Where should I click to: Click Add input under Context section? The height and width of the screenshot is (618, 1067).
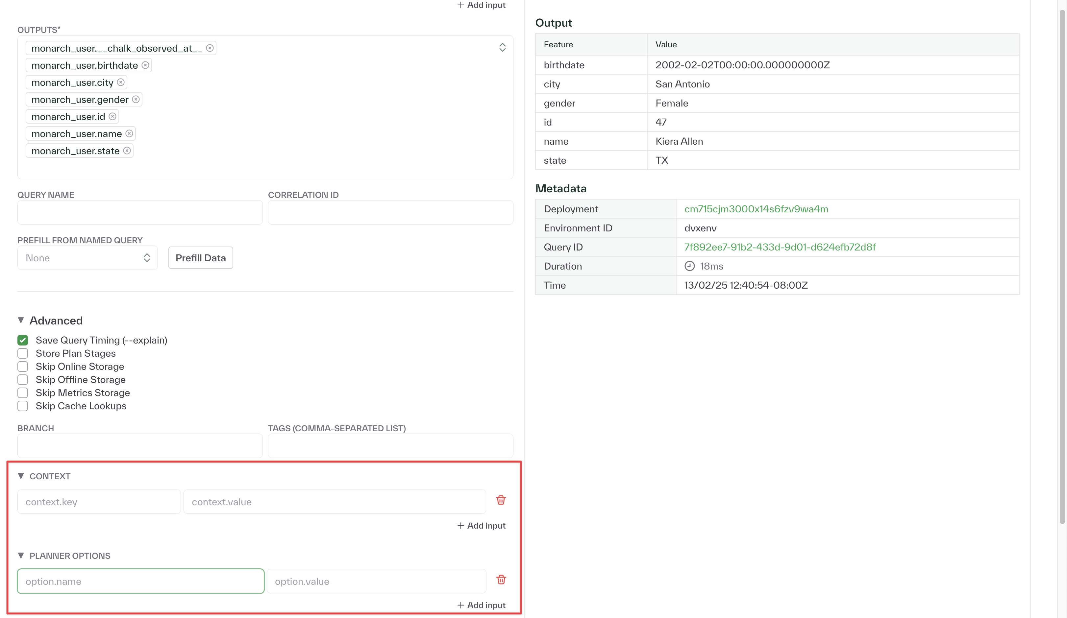pyautogui.click(x=481, y=525)
